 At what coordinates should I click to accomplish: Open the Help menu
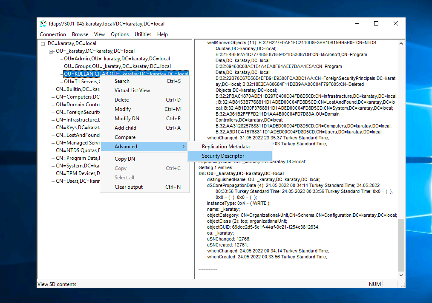(163, 34)
